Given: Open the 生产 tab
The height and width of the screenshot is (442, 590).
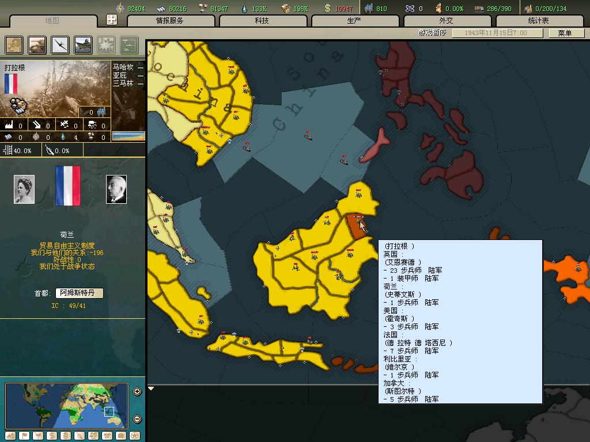Looking at the screenshot, I should [354, 21].
